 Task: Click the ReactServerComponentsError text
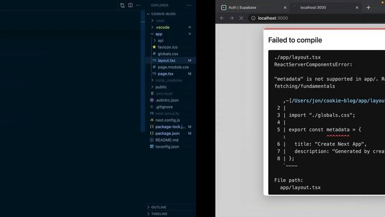[x=313, y=64]
